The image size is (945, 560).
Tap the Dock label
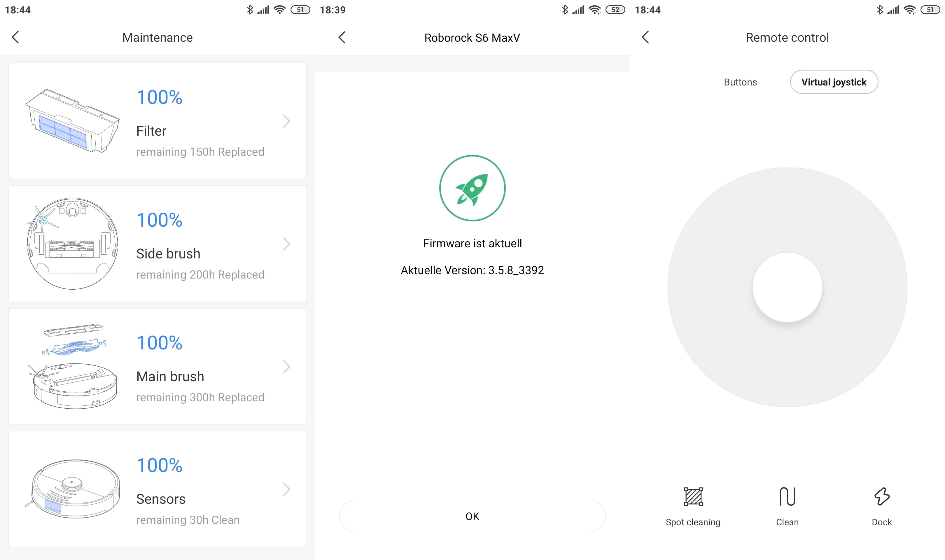882,522
